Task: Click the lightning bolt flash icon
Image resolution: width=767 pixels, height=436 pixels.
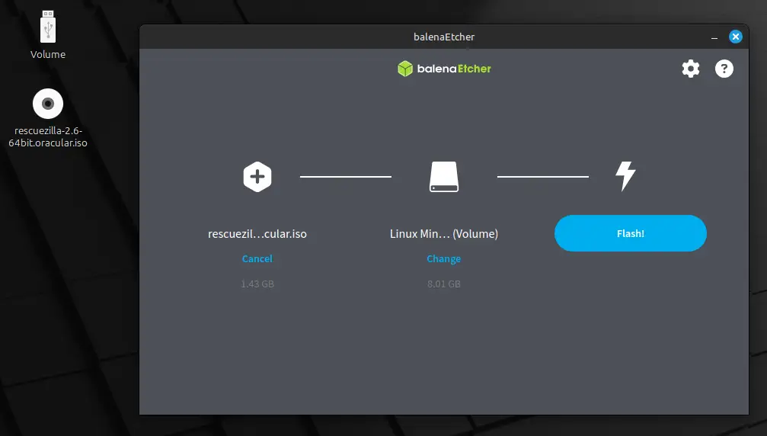Action: tap(625, 176)
